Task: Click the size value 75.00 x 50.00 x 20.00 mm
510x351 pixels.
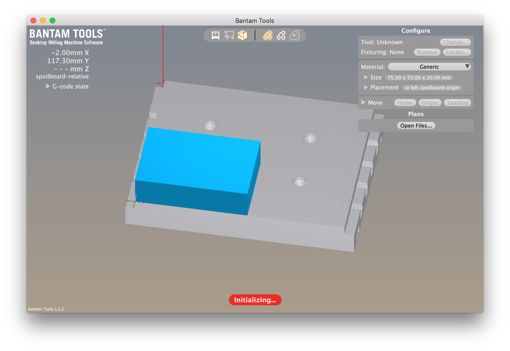Action: point(419,78)
